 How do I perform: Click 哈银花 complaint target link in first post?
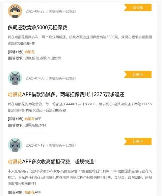pos(30,52)
